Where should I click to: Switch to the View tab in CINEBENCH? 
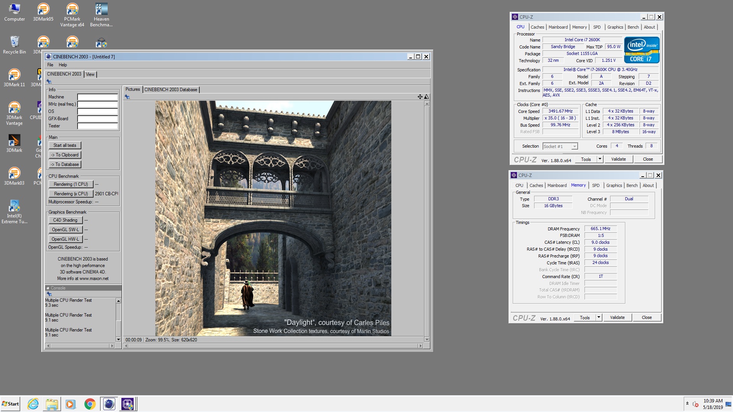90,74
